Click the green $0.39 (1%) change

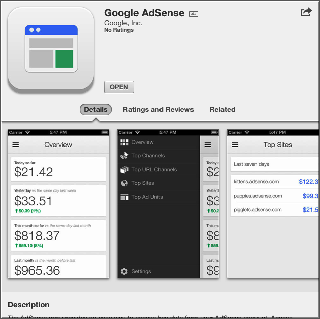[x=28, y=211]
